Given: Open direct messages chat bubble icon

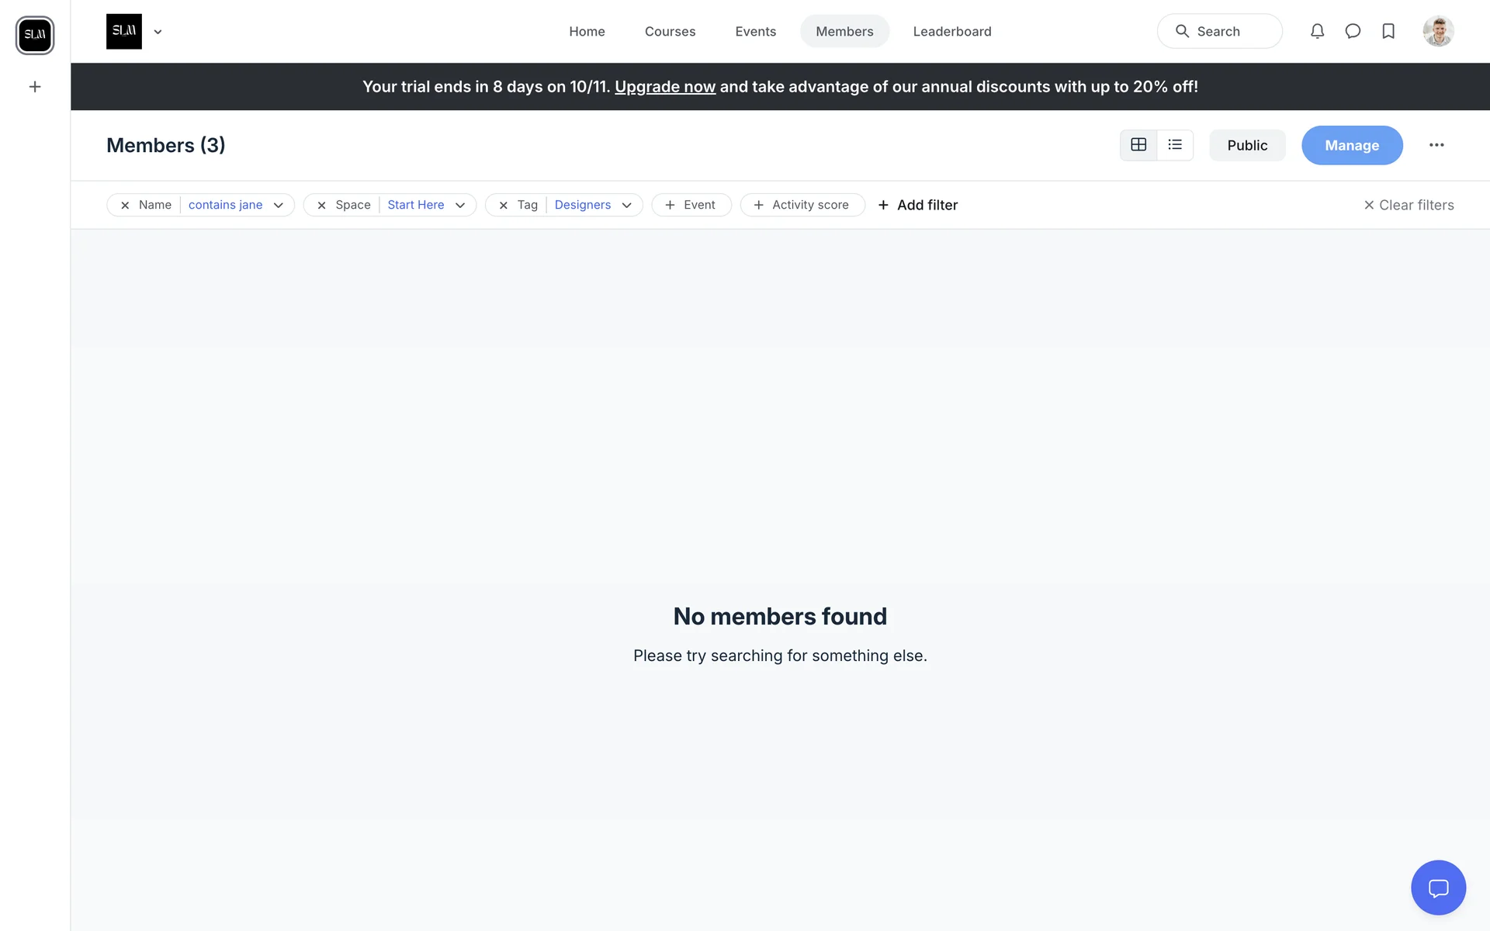Looking at the screenshot, I should (1353, 31).
